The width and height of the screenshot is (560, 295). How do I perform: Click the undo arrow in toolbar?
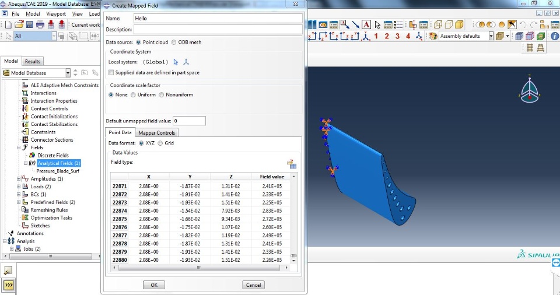click(x=523, y=24)
